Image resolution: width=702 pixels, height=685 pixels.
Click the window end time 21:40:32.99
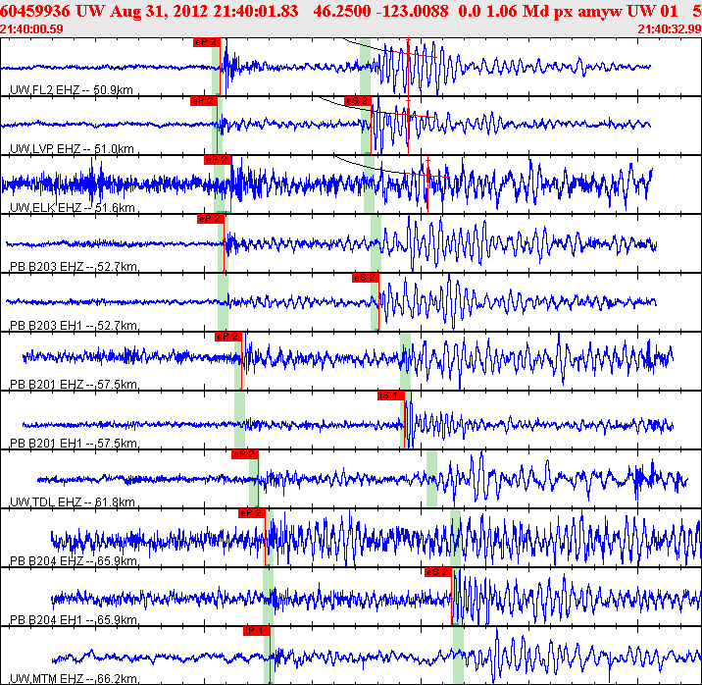670,29
